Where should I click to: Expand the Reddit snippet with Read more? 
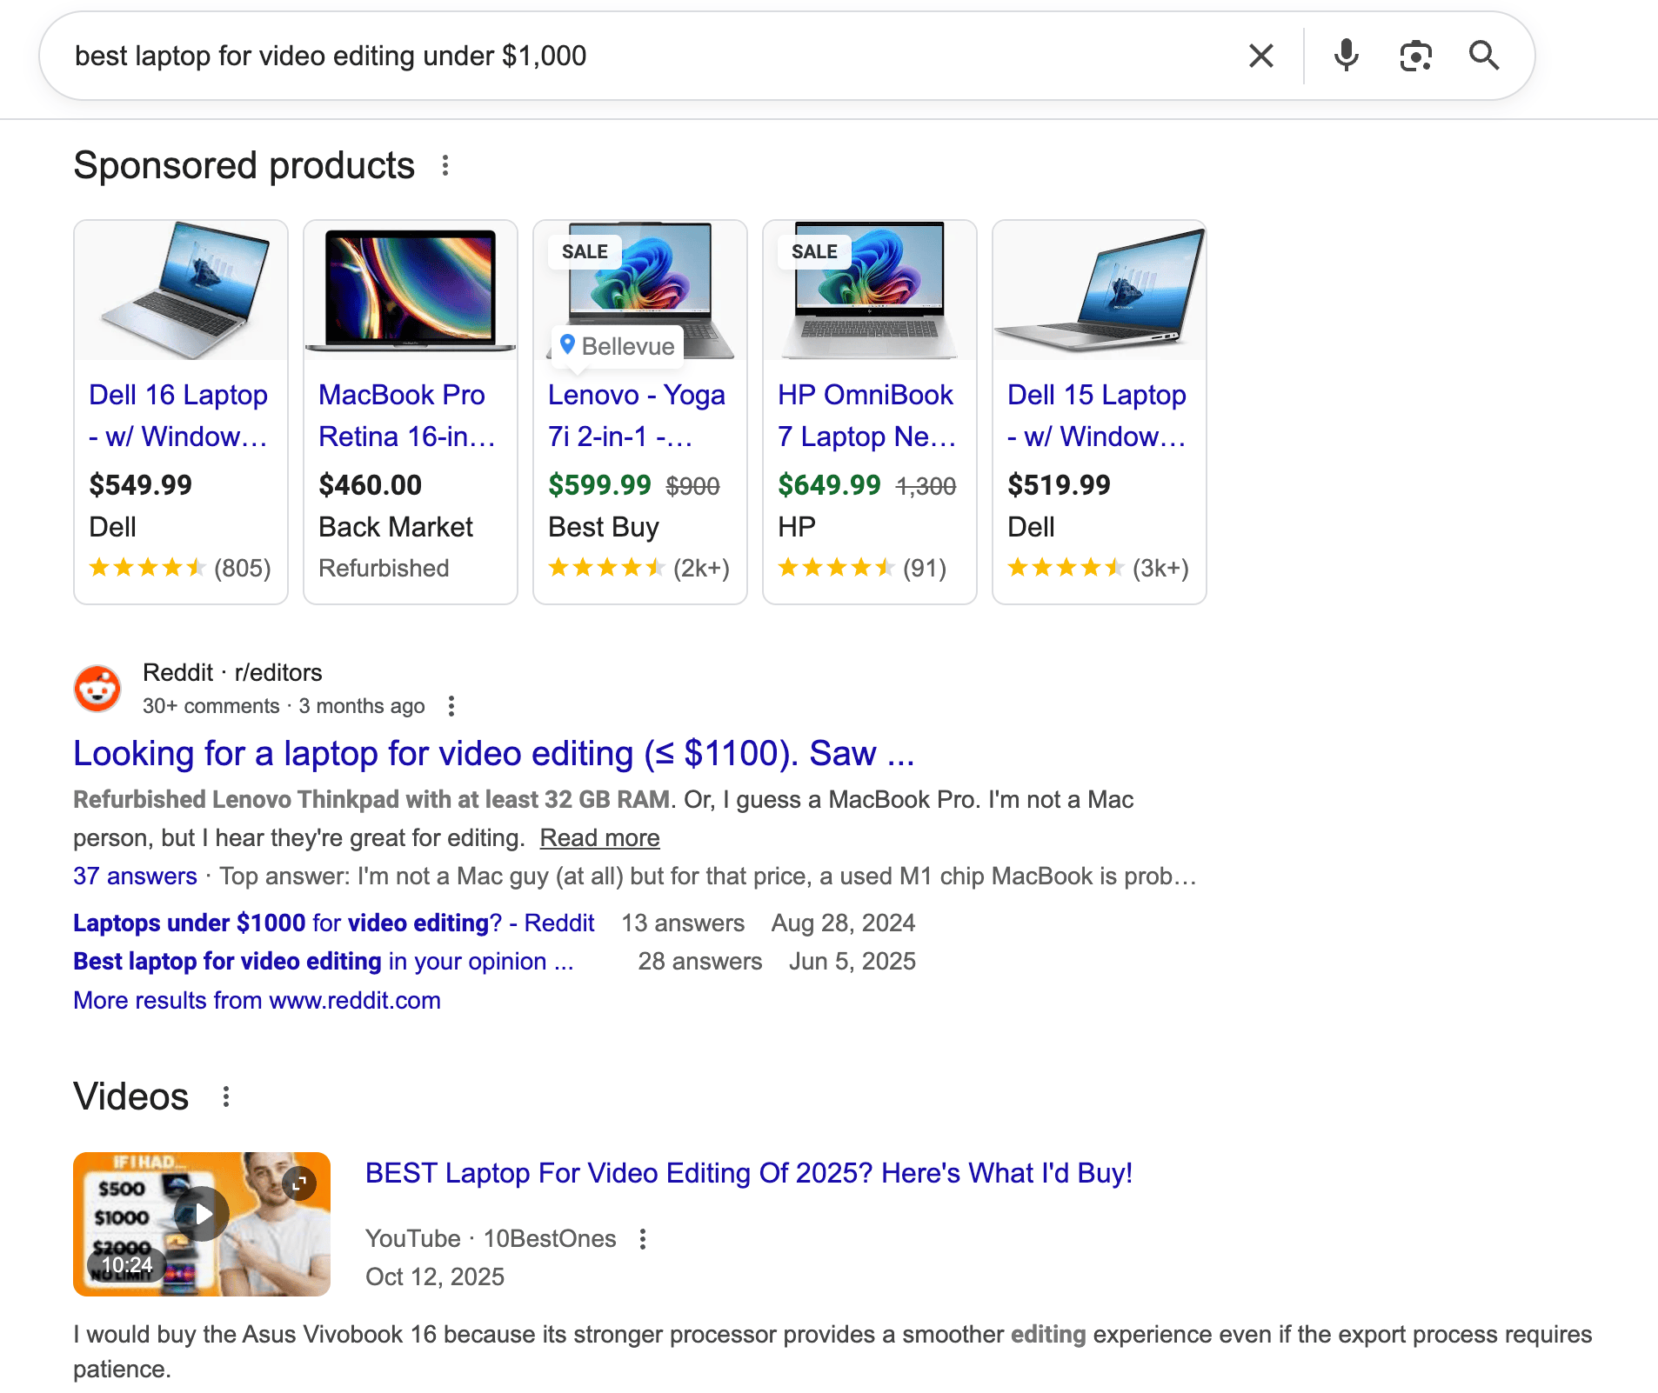[599, 837]
